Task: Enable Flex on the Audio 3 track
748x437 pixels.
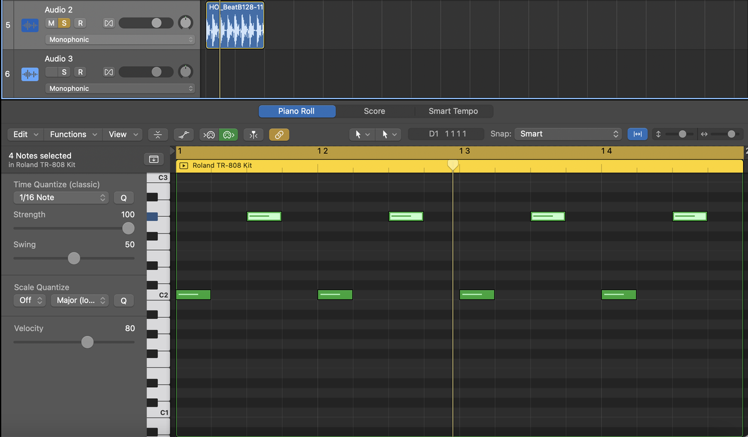Action: click(108, 72)
